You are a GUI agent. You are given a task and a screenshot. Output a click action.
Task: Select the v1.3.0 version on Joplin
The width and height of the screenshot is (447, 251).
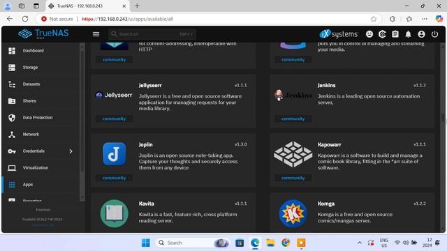click(241, 144)
